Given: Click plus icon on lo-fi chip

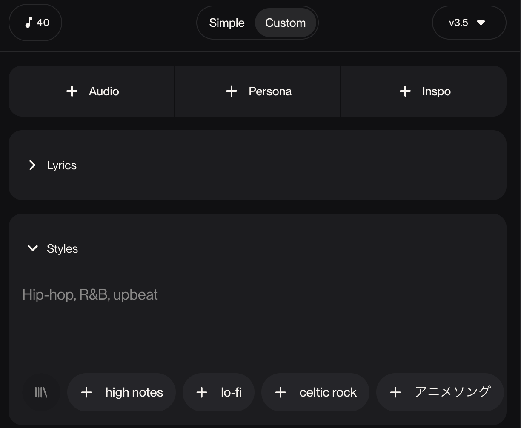Looking at the screenshot, I should (202, 392).
